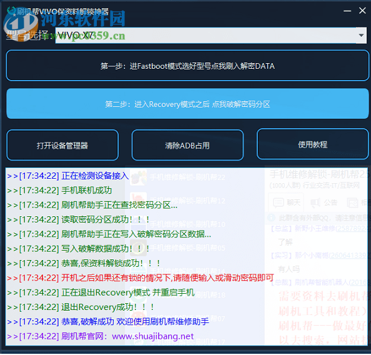
Task: Click the 清除ADB占用 button
Action: tap(187, 145)
